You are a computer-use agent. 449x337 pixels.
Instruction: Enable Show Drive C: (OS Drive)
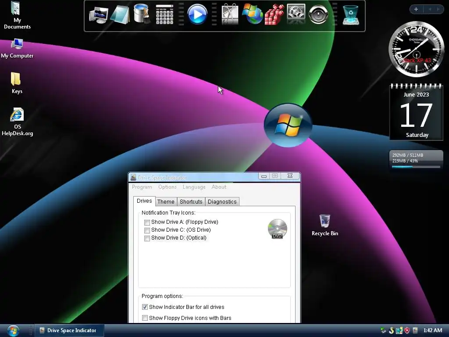pos(147,230)
